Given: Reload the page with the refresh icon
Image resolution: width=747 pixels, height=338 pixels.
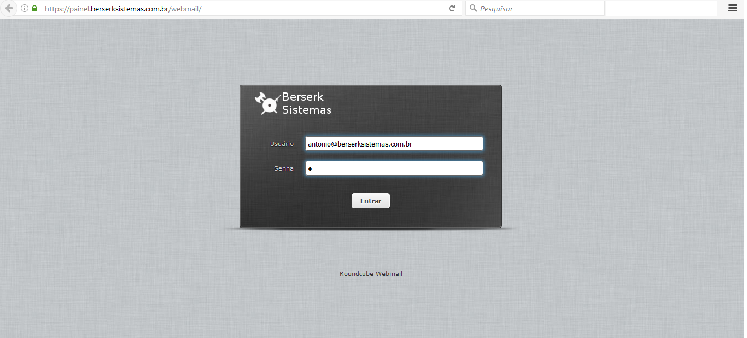Looking at the screenshot, I should pyautogui.click(x=452, y=8).
